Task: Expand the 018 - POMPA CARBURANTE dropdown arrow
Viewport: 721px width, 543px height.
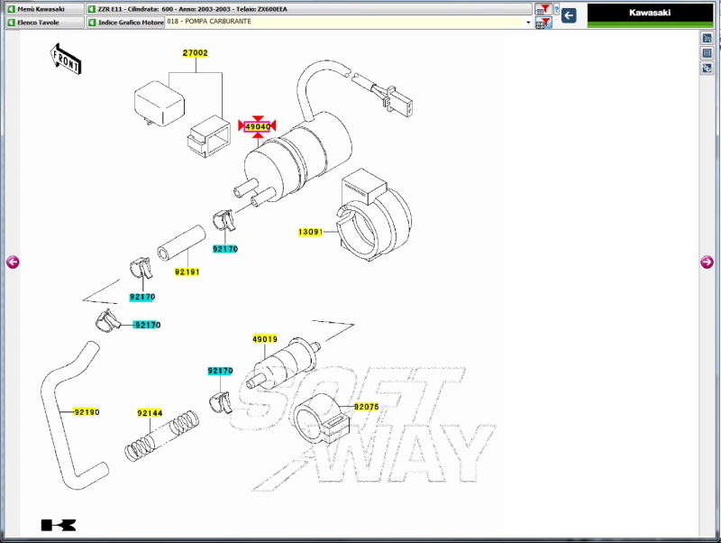Action: tap(528, 22)
